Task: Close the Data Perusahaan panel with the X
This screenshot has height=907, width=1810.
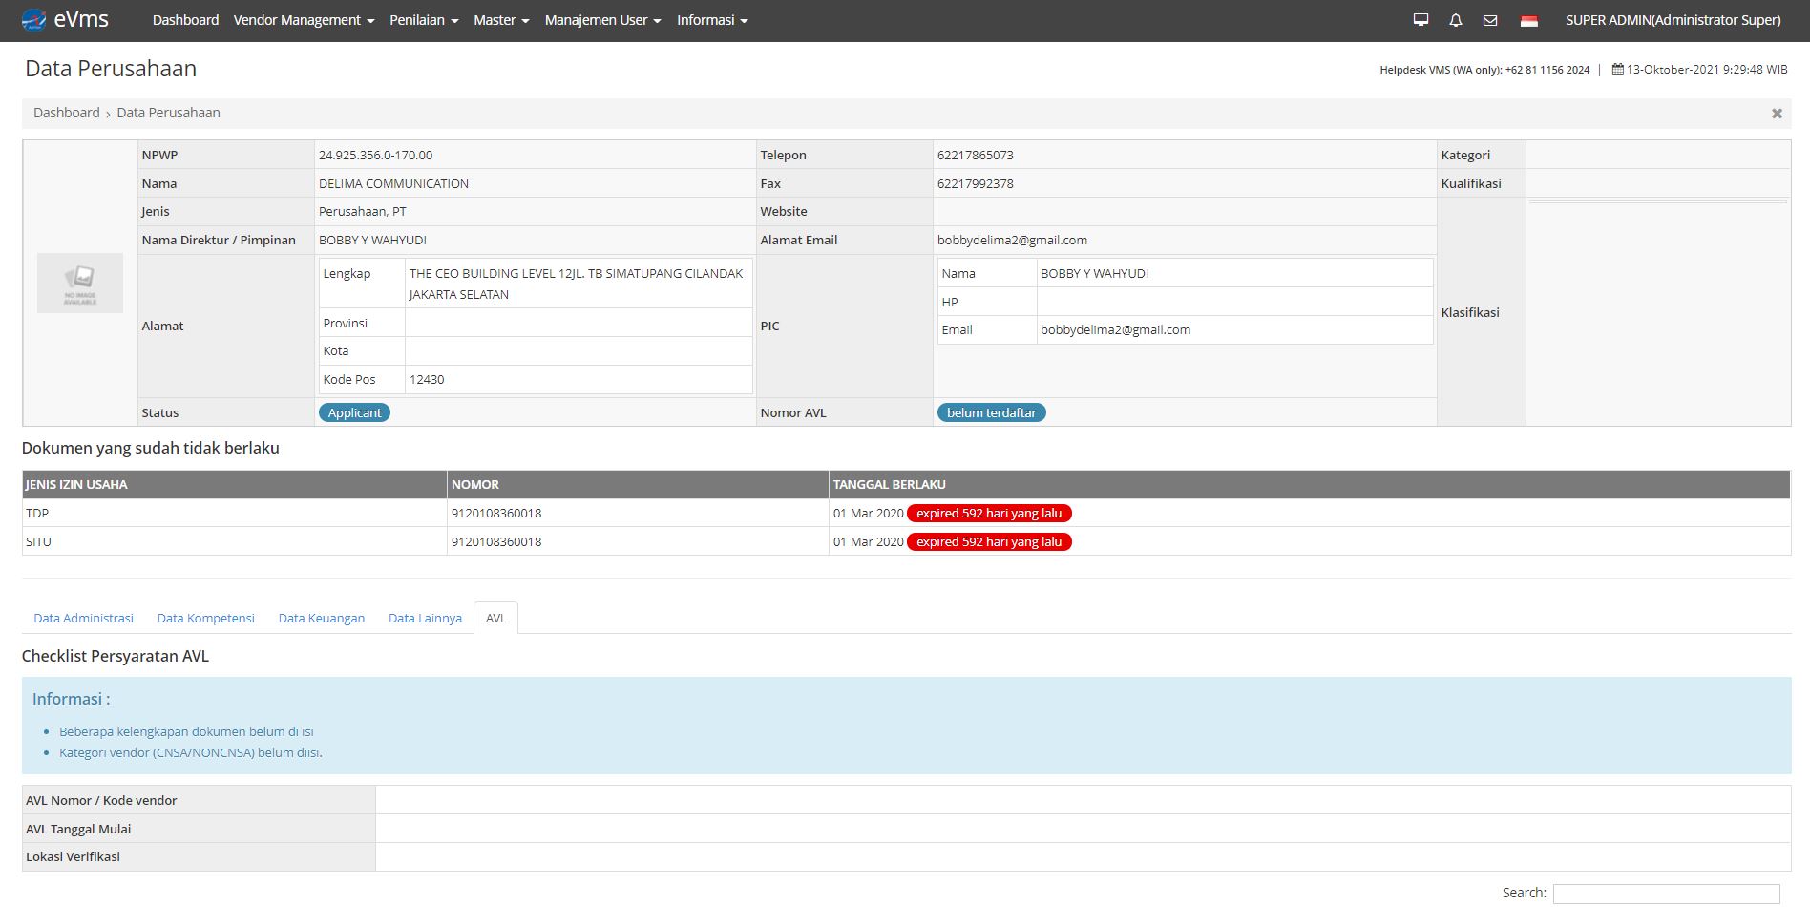Action: tap(1778, 113)
